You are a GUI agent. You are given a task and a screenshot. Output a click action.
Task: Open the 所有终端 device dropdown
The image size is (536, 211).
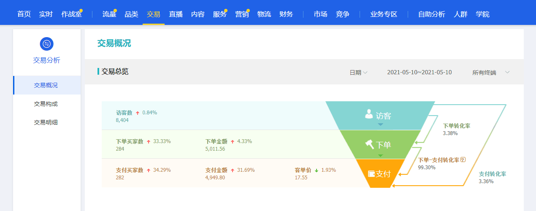pyautogui.click(x=491, y=73)
